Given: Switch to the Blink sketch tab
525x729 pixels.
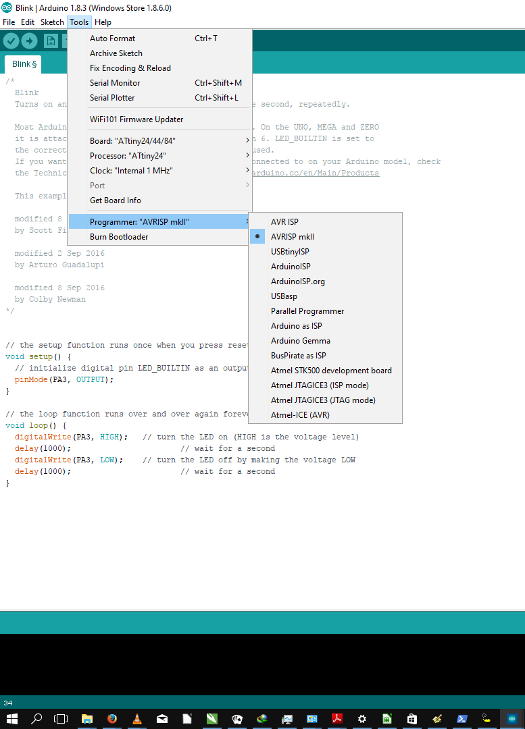Looking at the screenshot, I should coord(23,64).
